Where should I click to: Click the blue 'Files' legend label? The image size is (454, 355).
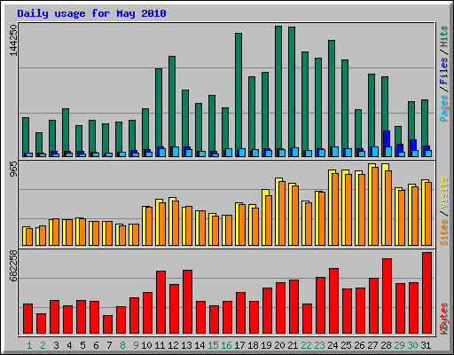[444, 70]
